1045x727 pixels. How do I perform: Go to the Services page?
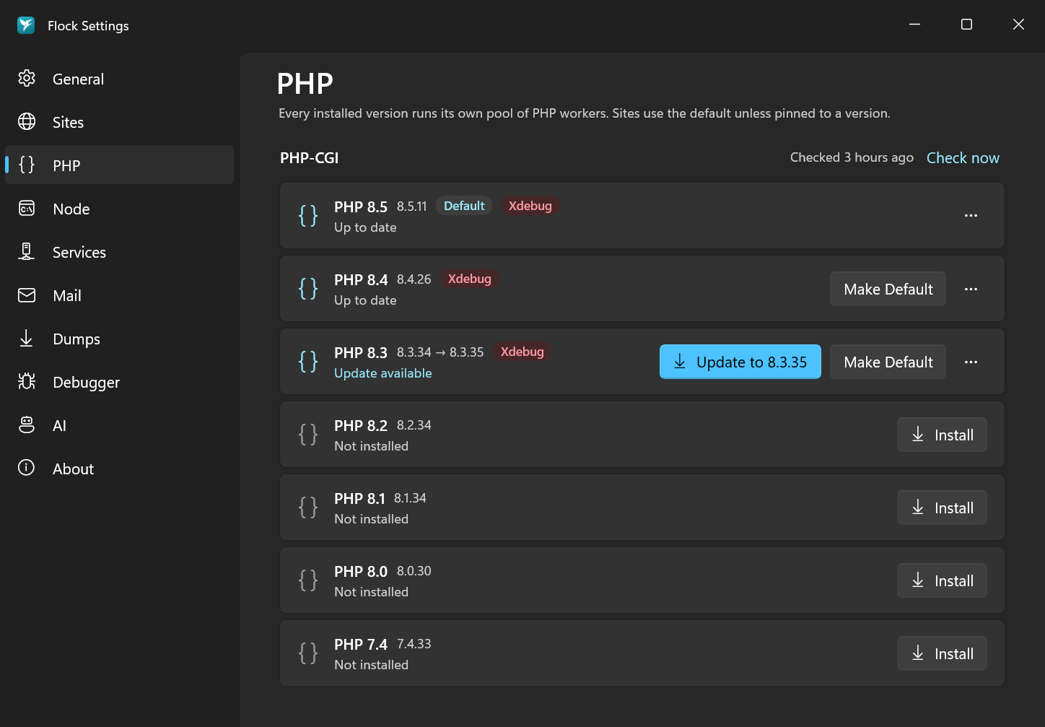click(120, 252)
